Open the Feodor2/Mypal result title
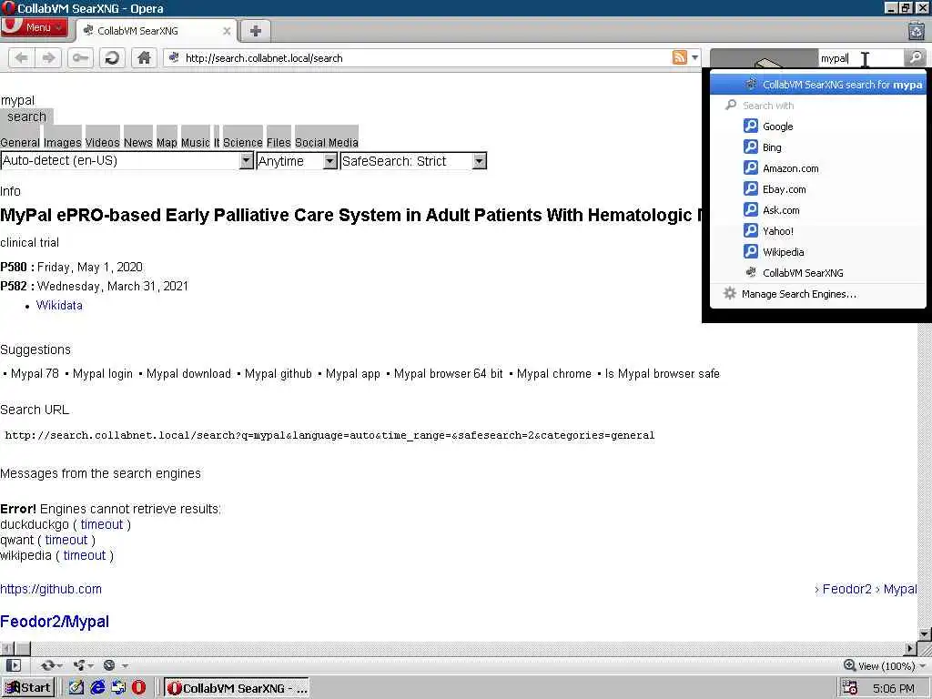This screenshot has height=699, width=932. pos(55,622)
